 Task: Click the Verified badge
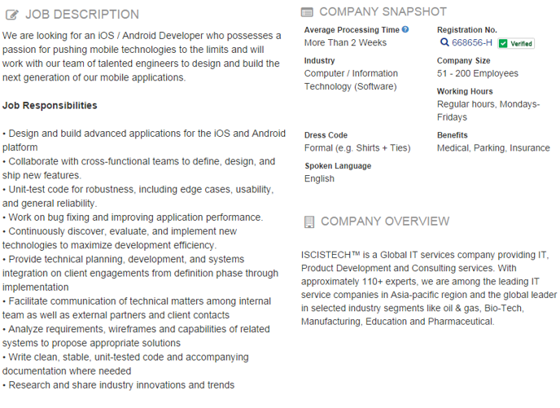516,44
